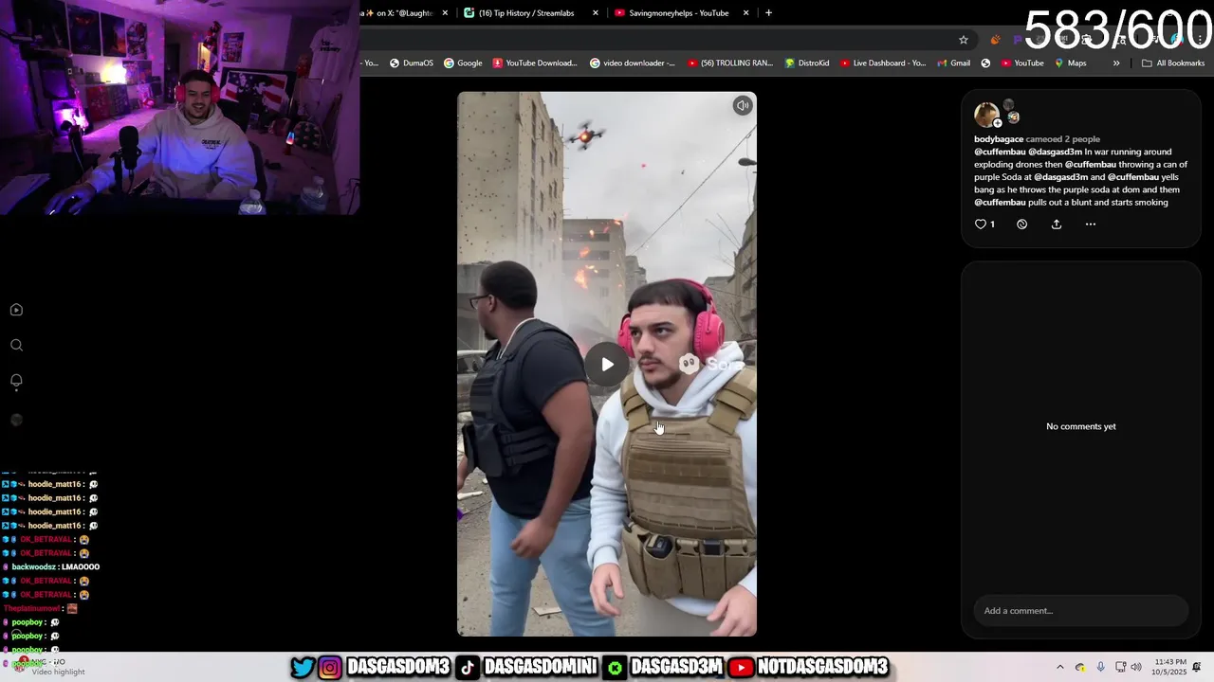The height and width of the screenshot is (682, 1214).
Task: Open bodybagace username link
Action: tap(999, 139)
